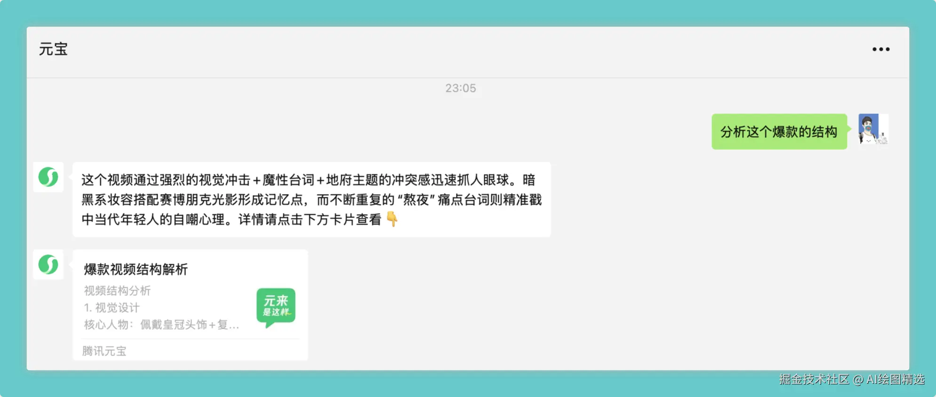Click the reply bubble about 视觉冲击
936x397 pixels.
point(312,199)
